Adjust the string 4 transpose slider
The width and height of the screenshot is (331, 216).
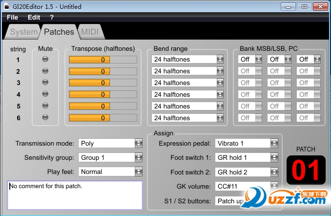pyautogui.click(x=103, y=94)
